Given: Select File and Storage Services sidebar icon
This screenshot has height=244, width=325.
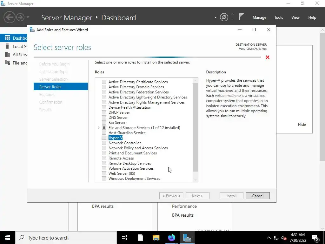Looking at the screenshot, I should coord(8,63).
